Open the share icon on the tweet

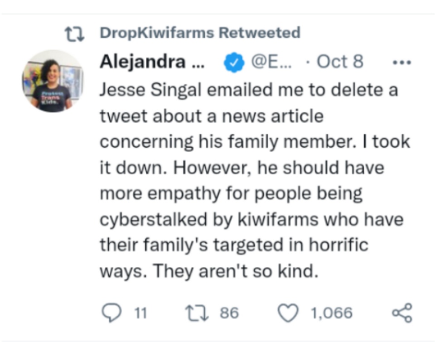coord(402,313)
